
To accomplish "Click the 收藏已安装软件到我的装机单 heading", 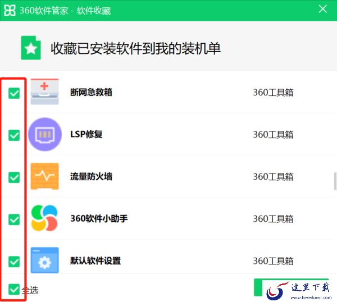I will point(135,48).
